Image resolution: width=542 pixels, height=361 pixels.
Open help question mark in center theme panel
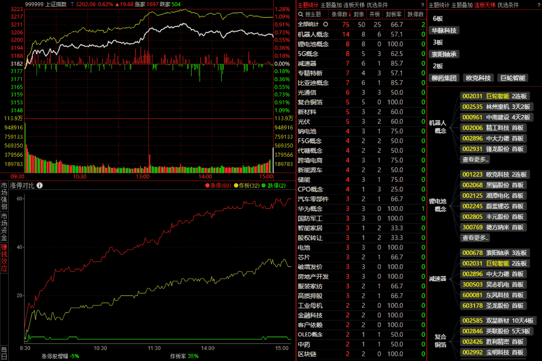pos(422,5)
